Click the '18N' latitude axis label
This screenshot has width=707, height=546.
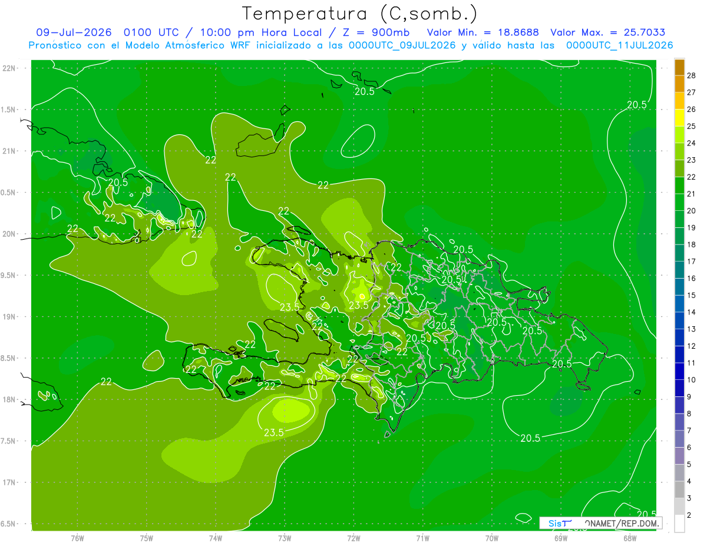coord(8,400)
